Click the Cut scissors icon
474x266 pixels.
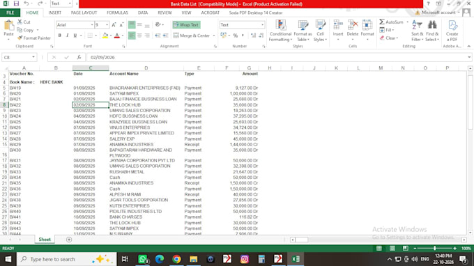pos(20,22)
